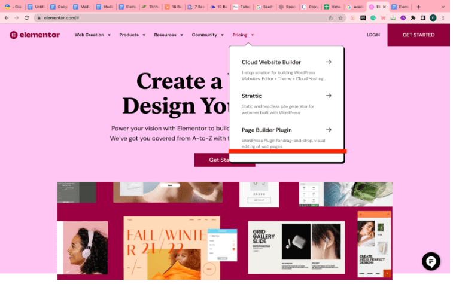Click the Fall/Winter 21/22 design thumbnail
453x284 pixels.
click(172, 248)
